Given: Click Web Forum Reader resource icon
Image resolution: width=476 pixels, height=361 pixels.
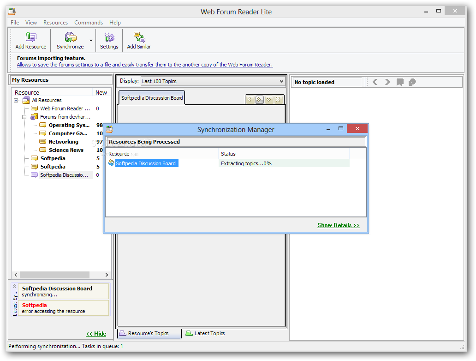Looking at the screenshot, I should (x=35, y=108).
